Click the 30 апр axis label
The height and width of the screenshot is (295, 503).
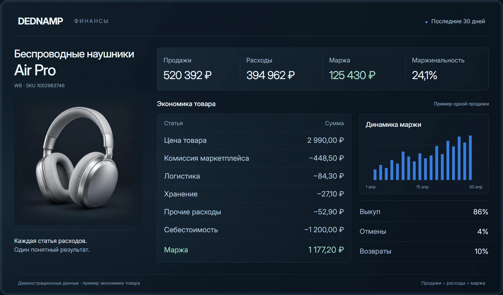(x=476, y=187)
